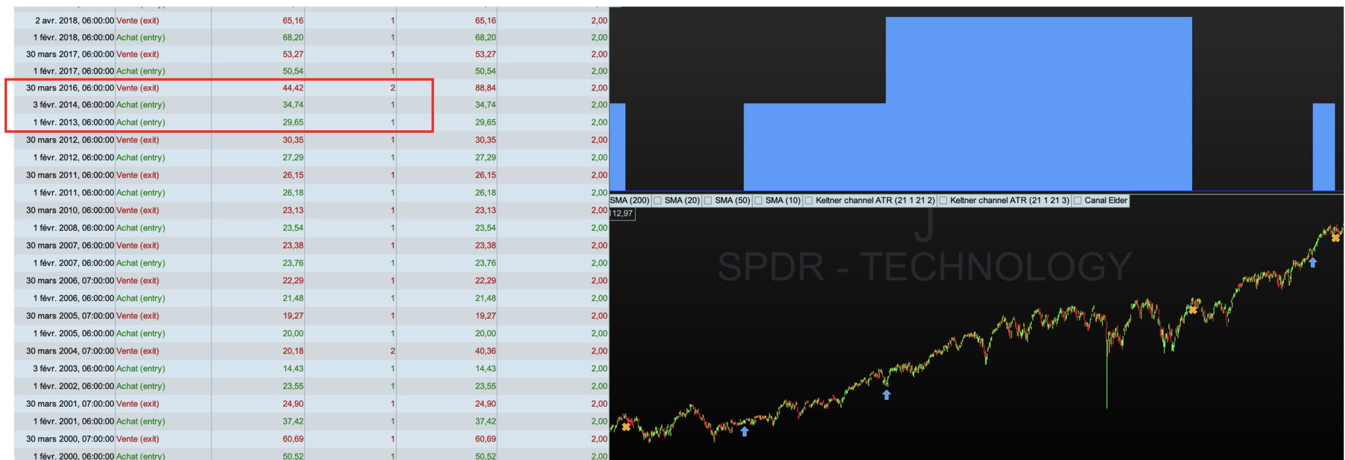The width and height of the screenshot is (1345, 460).
Task: Select the 30 mars 2005 trade date
Action: pyautogui.click(x=70, y=315)
